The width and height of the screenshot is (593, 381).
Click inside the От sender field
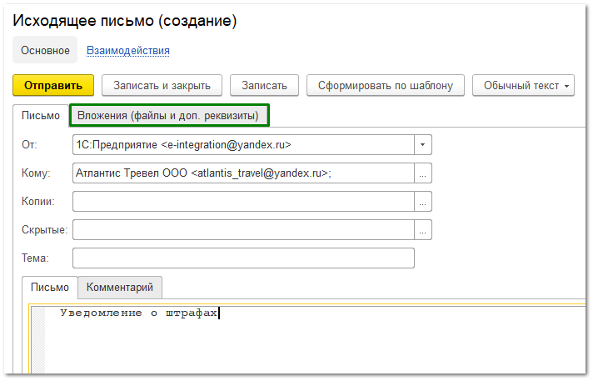coord(243,145)
